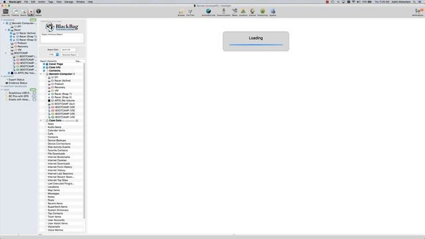The image size is (425, 239).
Task: Open the Details toolbar view
Action: point(39,12)
